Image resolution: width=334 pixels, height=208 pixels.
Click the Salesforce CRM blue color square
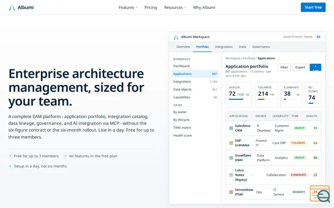pos(231,128)
